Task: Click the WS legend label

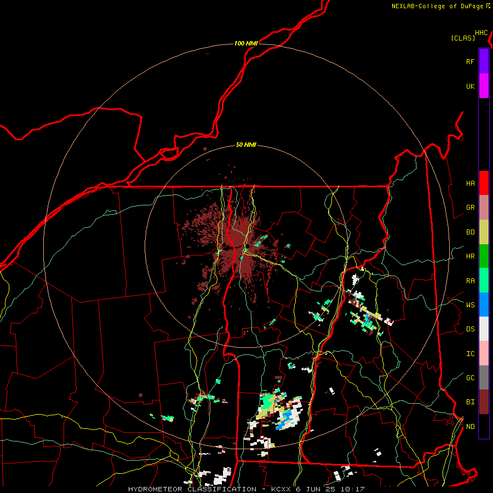Action: pyautogui.click(x=470, y=305)
